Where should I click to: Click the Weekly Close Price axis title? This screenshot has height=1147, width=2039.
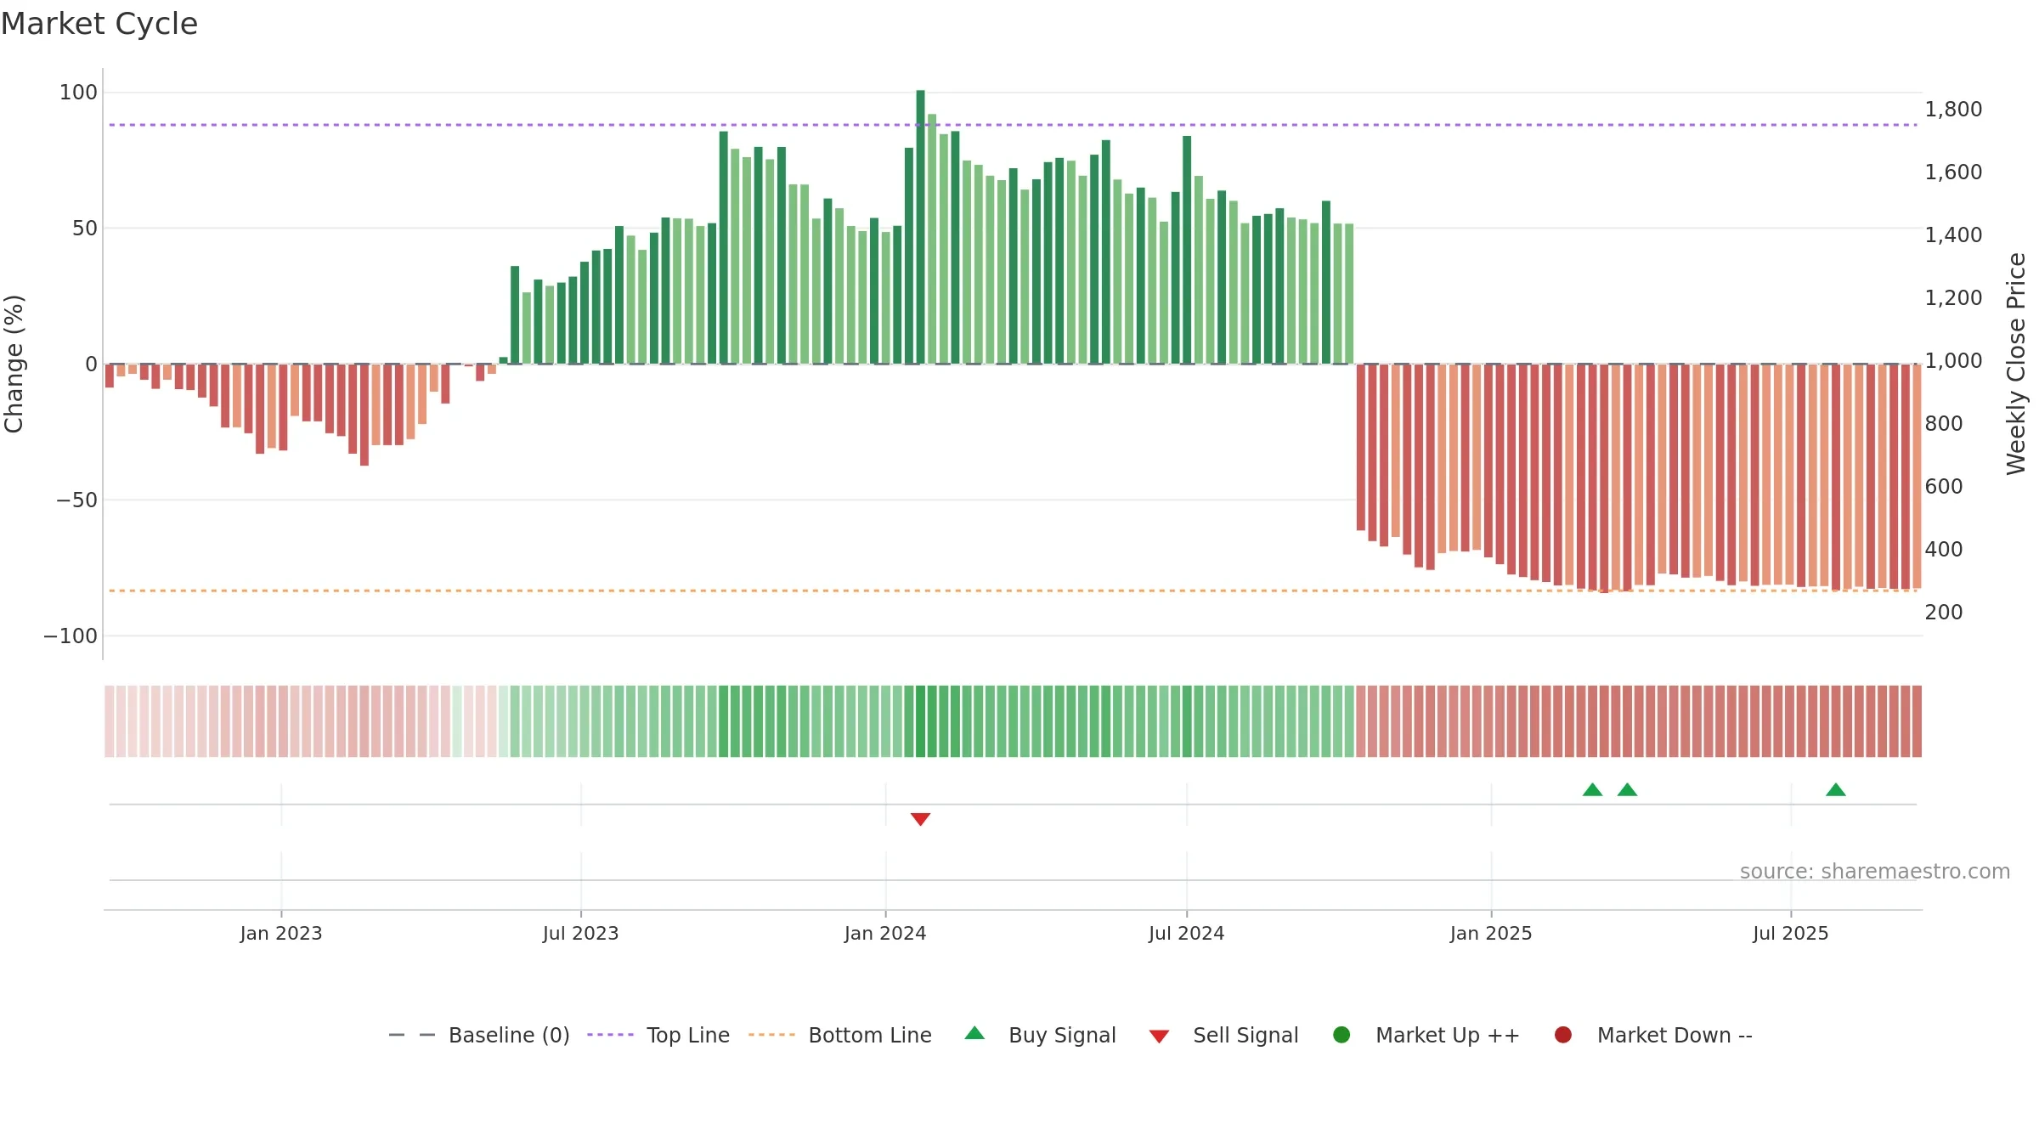[2016, 364]
